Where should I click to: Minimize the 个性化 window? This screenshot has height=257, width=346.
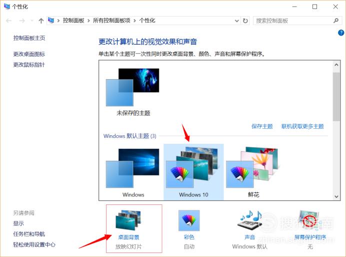pos(294,7)
